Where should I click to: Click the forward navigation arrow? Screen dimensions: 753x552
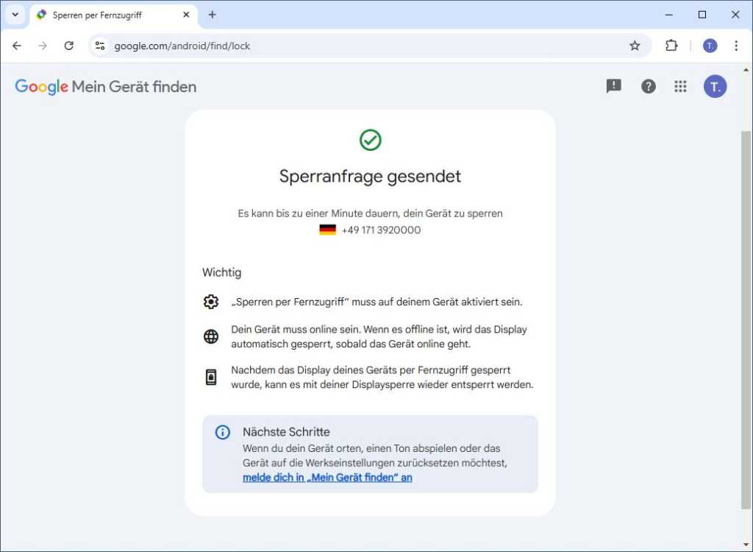click(x=43, y=45)
